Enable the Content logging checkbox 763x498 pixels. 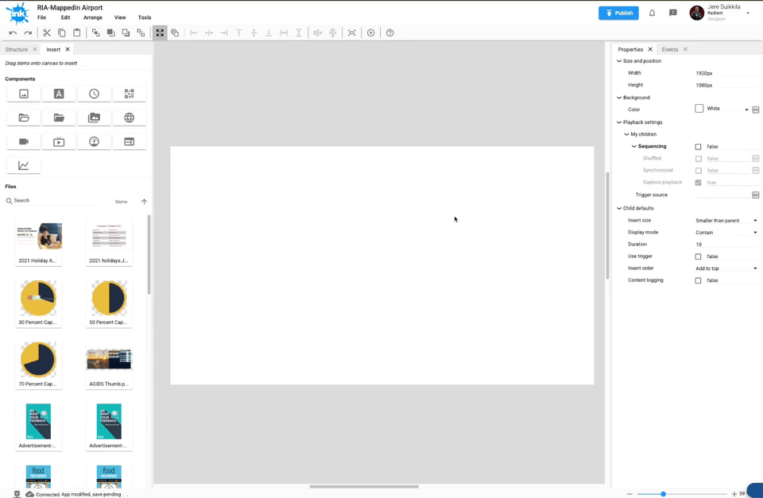(x=699, y=280)
